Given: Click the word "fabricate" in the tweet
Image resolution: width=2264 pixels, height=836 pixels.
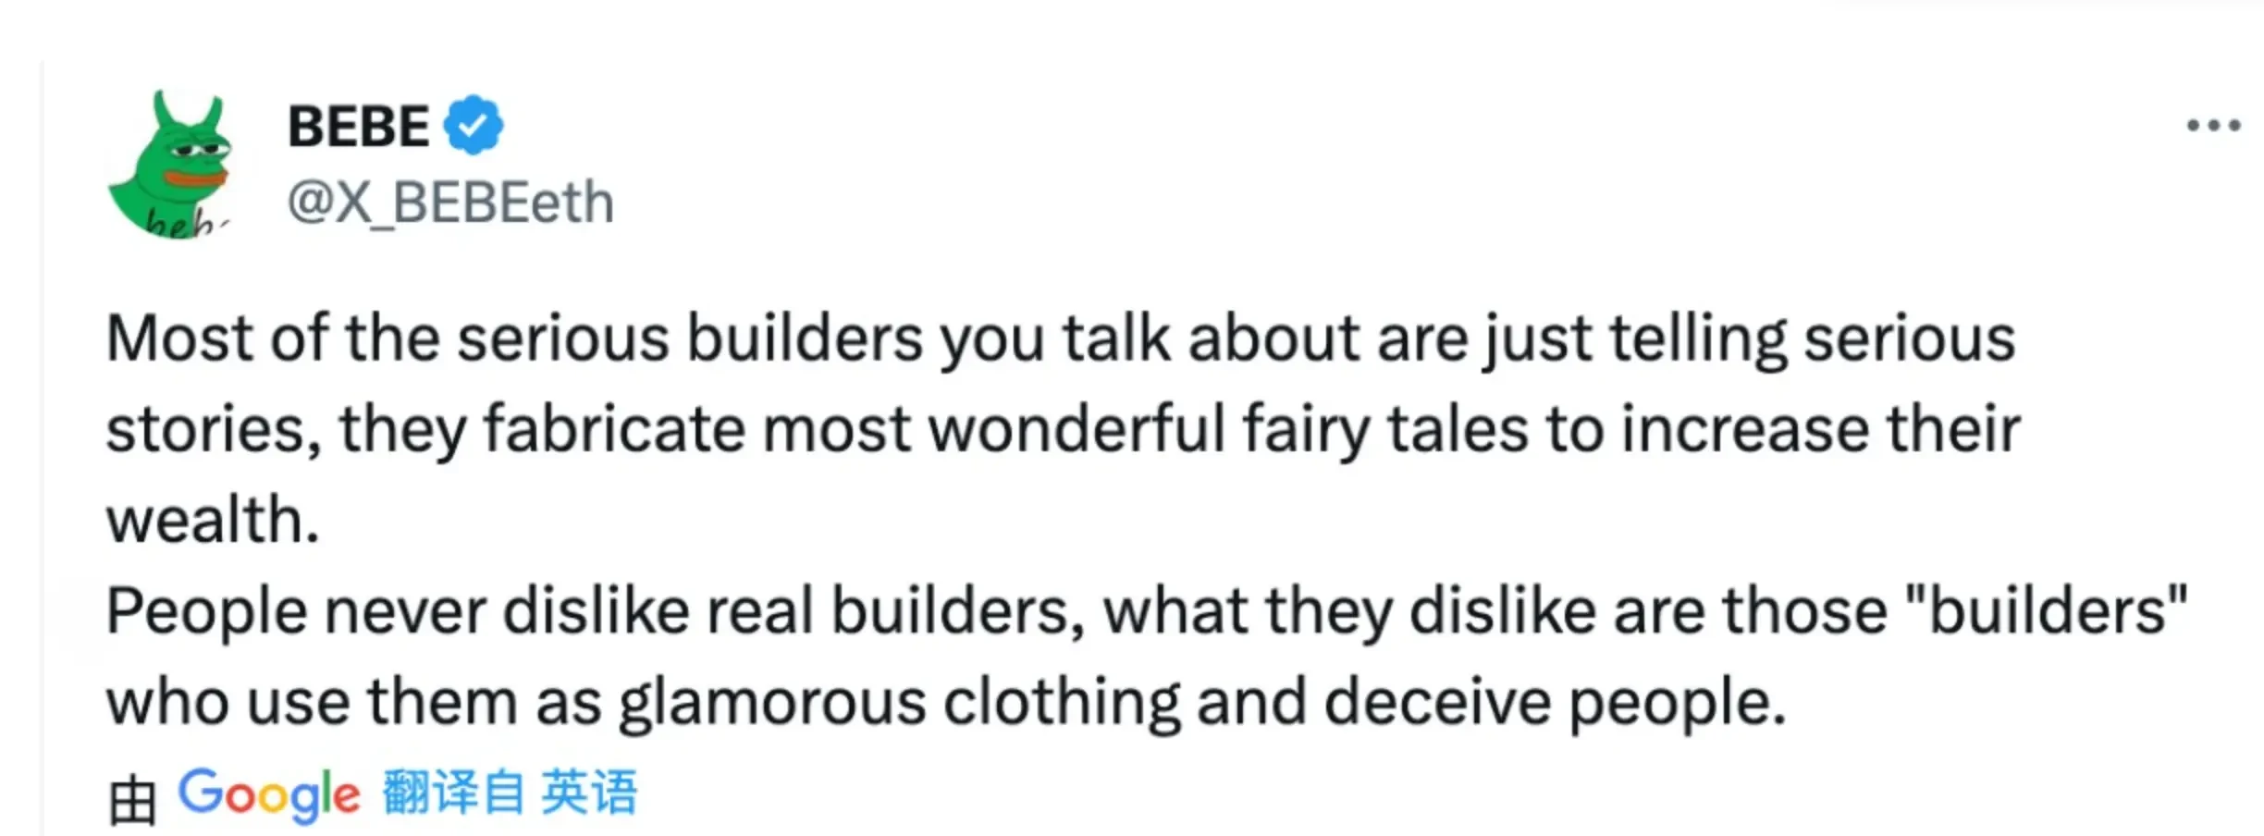Looking at the screenshot, I should tap(613, 429).
